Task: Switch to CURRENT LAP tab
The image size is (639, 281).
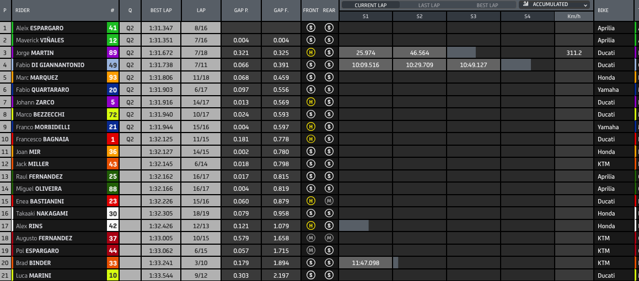Action: click(x=370, y=5)
